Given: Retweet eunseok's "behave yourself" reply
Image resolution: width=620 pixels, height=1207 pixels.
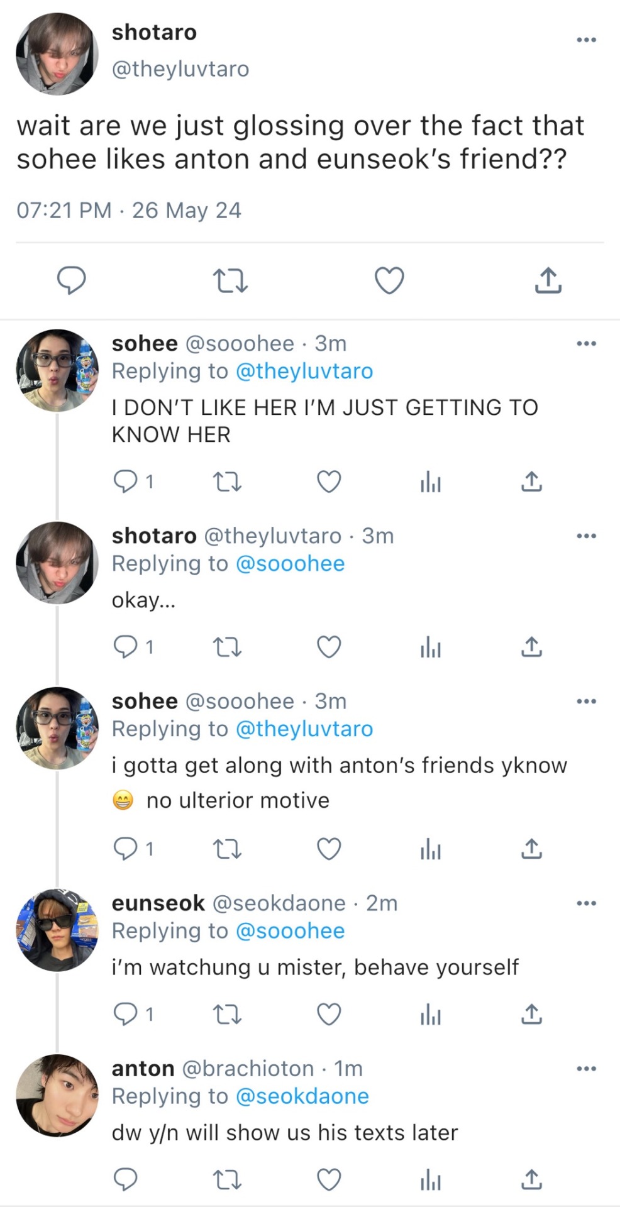Looking at the screenshot, I should [227, 1014].
